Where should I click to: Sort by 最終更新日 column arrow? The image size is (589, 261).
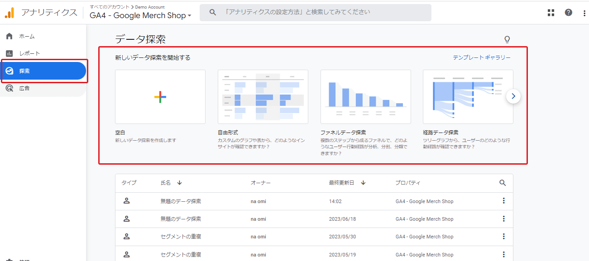pos(363,183)
